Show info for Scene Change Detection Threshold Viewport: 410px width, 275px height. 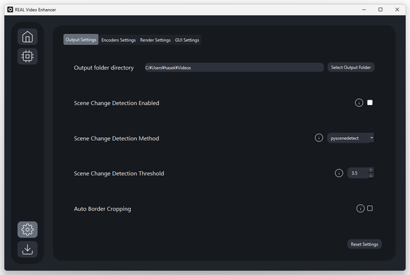[339, 173]
